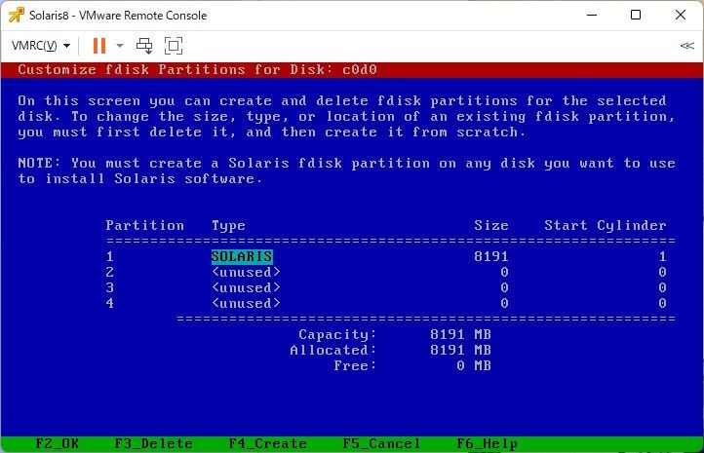
Task: Click the Type column header
Action: (228, 226)
